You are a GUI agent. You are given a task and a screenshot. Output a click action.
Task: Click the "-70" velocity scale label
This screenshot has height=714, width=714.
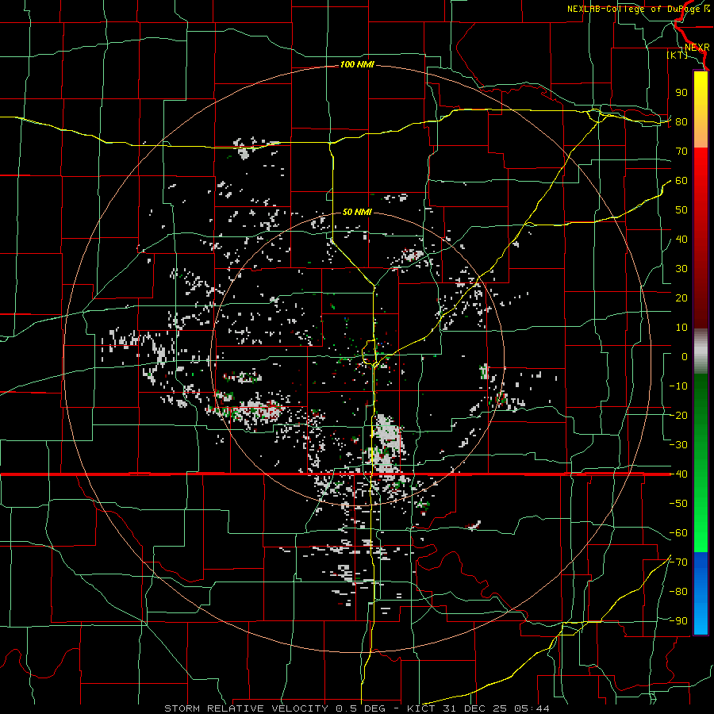[x=678, y=562]
